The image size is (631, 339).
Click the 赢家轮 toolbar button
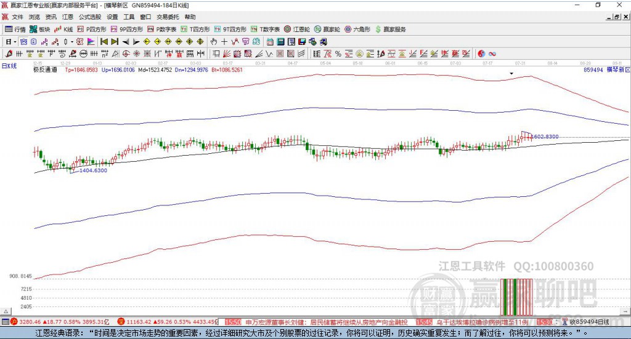(x=327, y=30)
